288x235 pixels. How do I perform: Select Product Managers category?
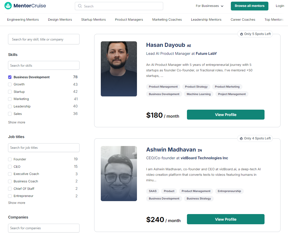point(129,20)
